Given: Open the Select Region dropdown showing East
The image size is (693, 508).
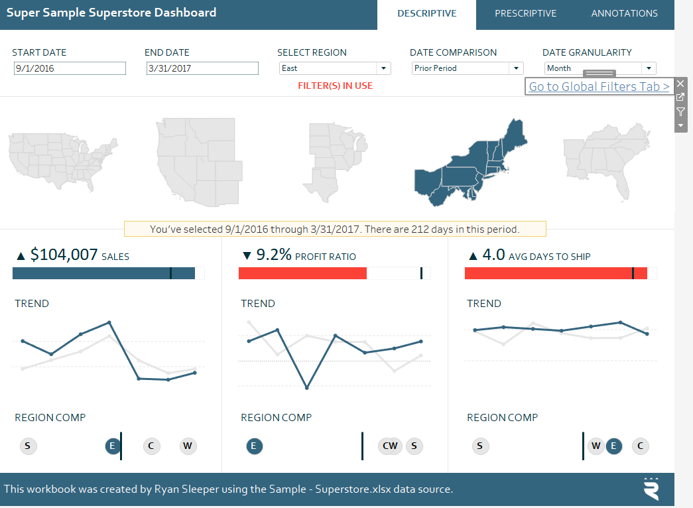Looking at the screenshot, I should (335, 68).
